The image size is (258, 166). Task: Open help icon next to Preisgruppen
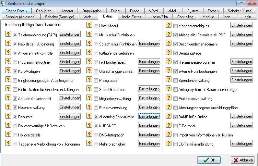[89, 80]
